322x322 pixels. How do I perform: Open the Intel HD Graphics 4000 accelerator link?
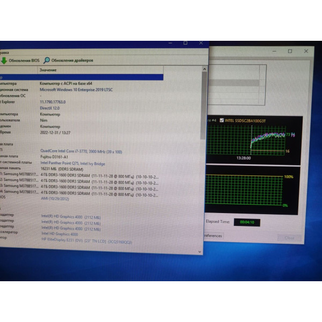point(60,234)
